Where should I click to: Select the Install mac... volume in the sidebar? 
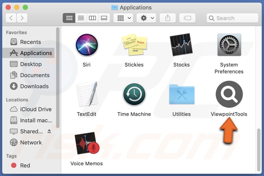tap(28, 120)
